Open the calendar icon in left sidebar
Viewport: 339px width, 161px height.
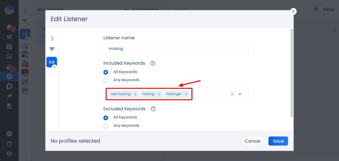9,47
